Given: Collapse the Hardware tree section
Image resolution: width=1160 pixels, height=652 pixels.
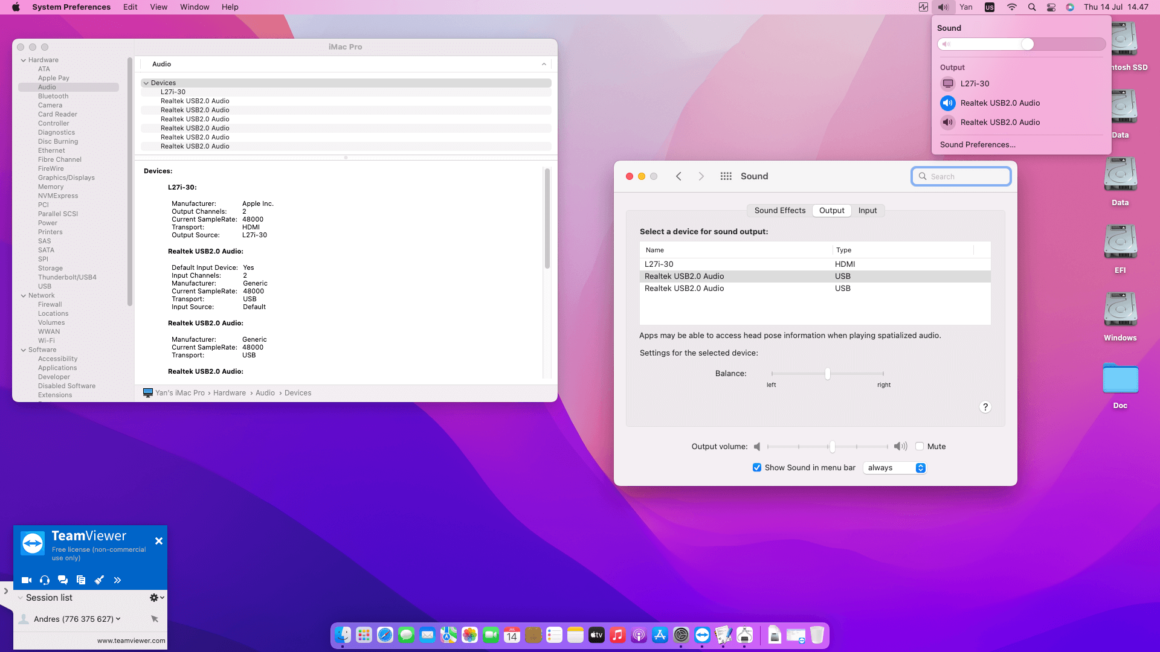Looking at the screenshot, I should pyautogui.click(x=24, y=60).
